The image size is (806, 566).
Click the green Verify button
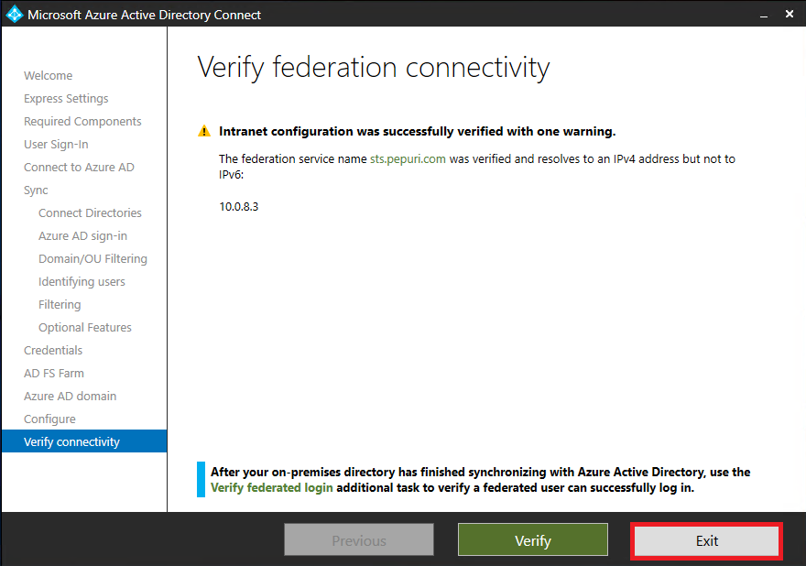532,539
